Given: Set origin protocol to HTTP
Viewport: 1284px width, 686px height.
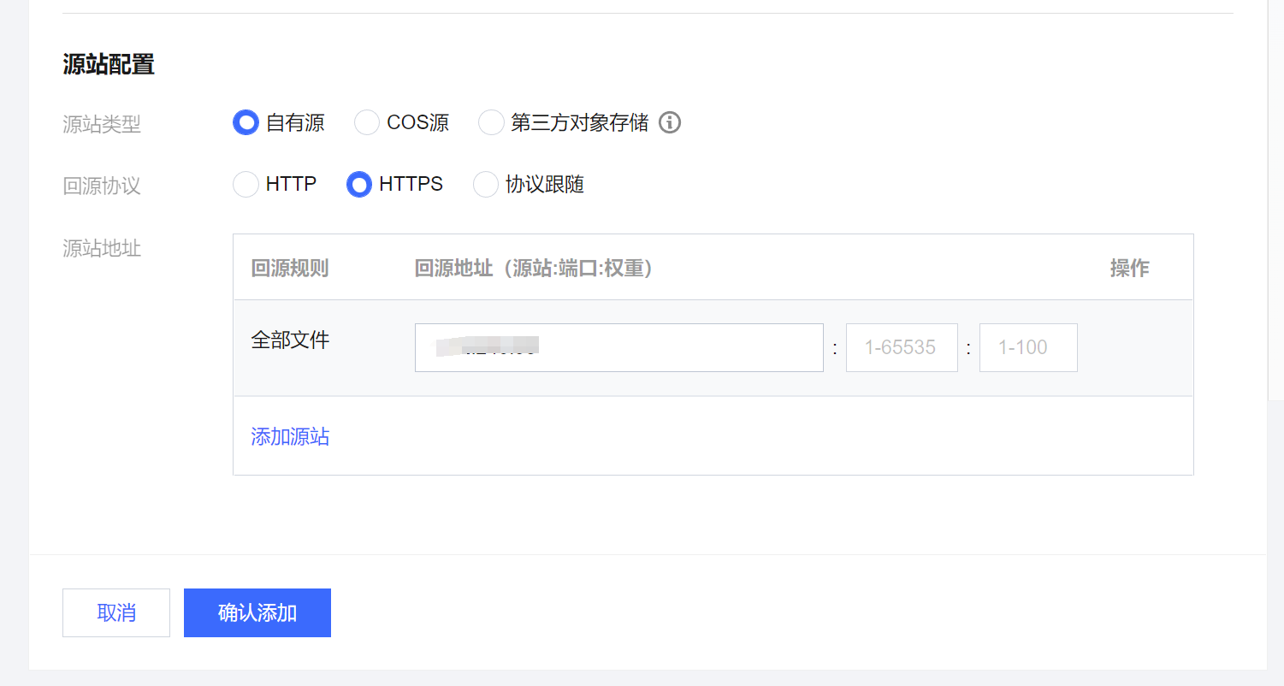Looking at the screenshot, I should tap(246, 185).
